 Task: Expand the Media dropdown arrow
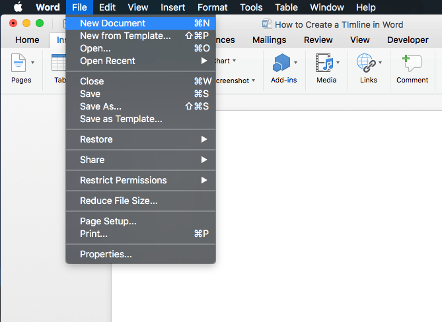click(x=338, y=63)
